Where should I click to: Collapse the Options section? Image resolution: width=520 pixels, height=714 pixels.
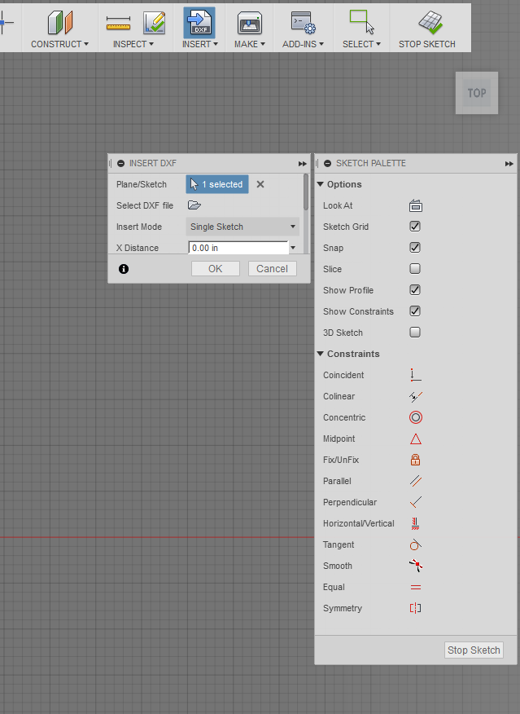pyautogui.click(x=321, y=184)
